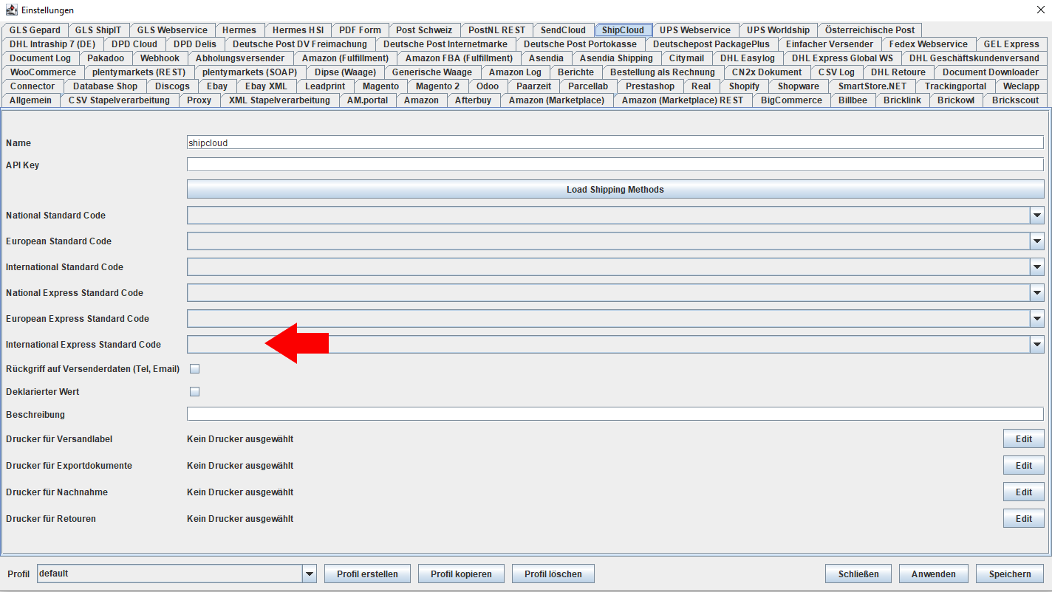Open the Proxy tab
This screenshot has width=1052, height=592.
(x=199, y=100)
